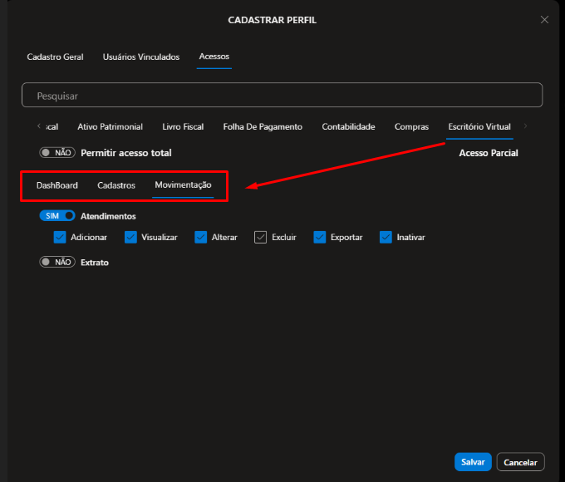Image resolution: width=565 pixels, height=482 pixels.
Task: Enable the Extrato access switch
Action: pyautogui.click(x=57, y=262)
